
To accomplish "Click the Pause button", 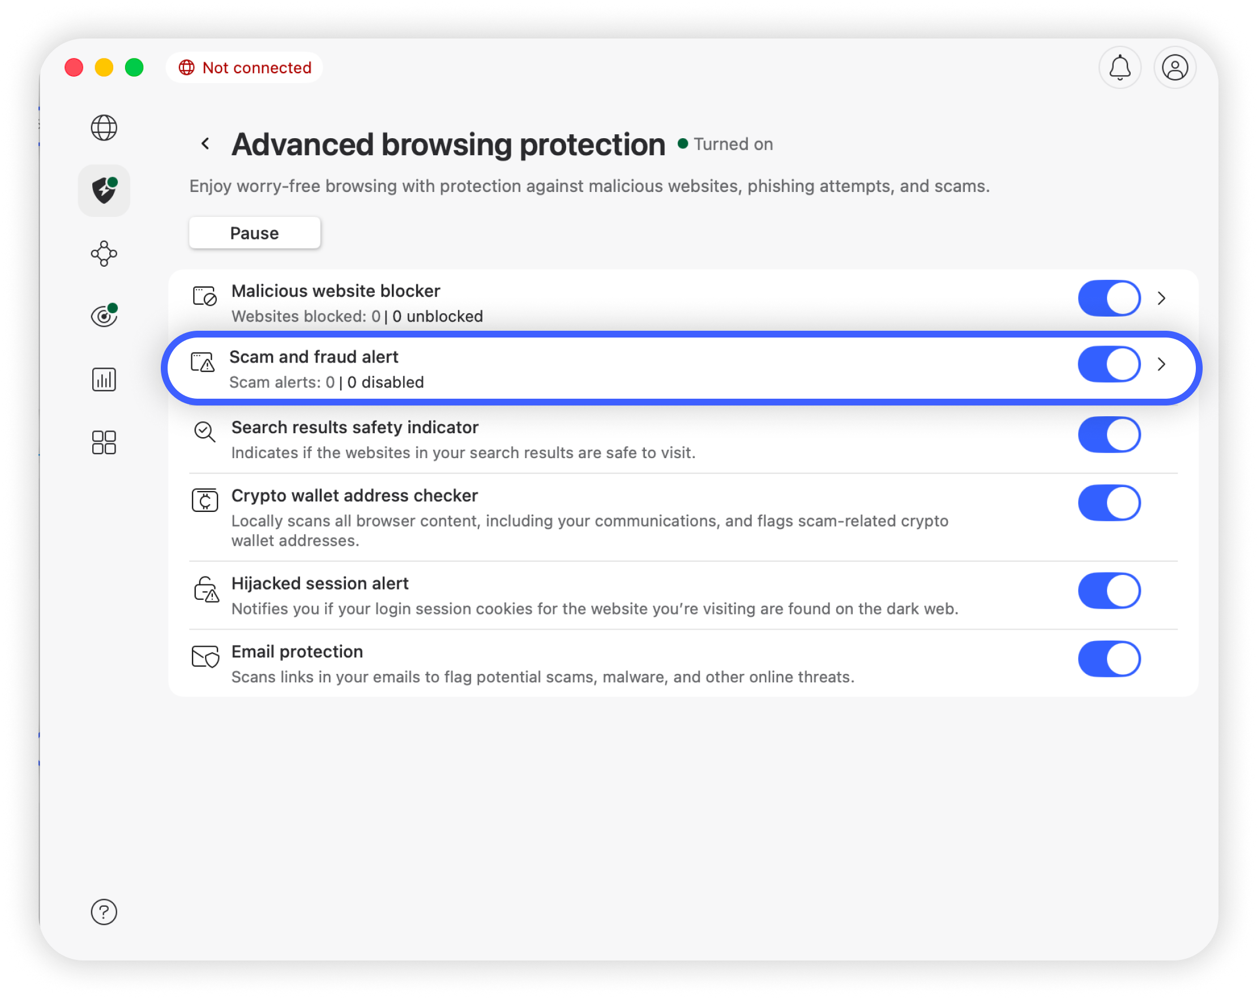I will (254, 233).
